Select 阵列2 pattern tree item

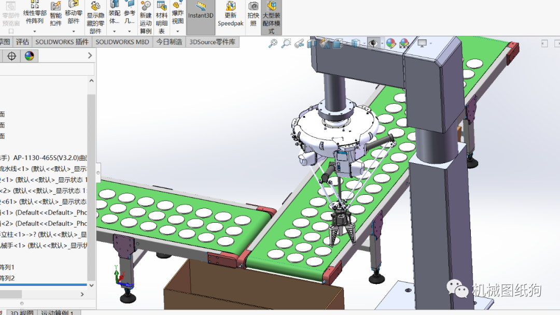point(7,278)
